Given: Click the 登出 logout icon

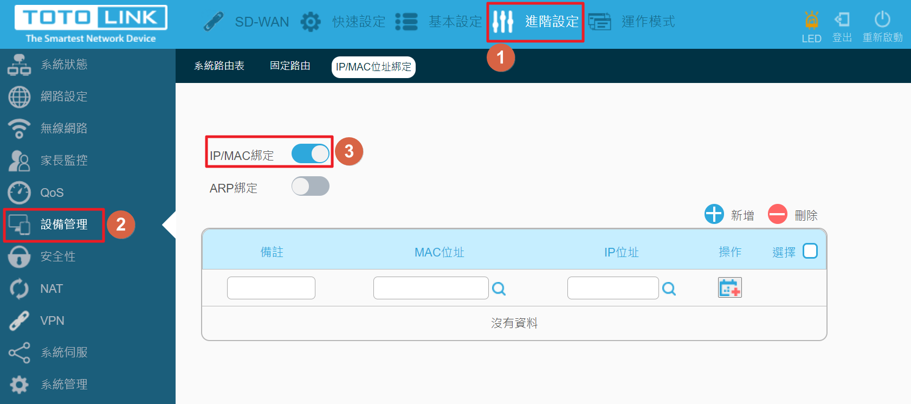Looking at the screenshot, I should (x=842, y=20).
